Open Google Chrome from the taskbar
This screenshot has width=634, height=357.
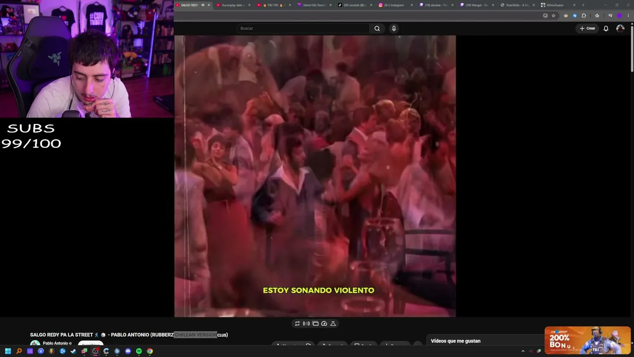[150, 351]
